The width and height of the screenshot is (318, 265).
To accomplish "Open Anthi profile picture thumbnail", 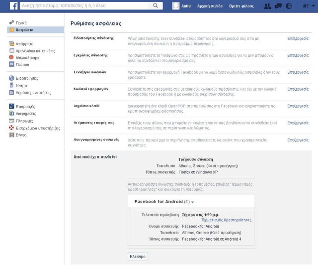I will tap(175, 6).
